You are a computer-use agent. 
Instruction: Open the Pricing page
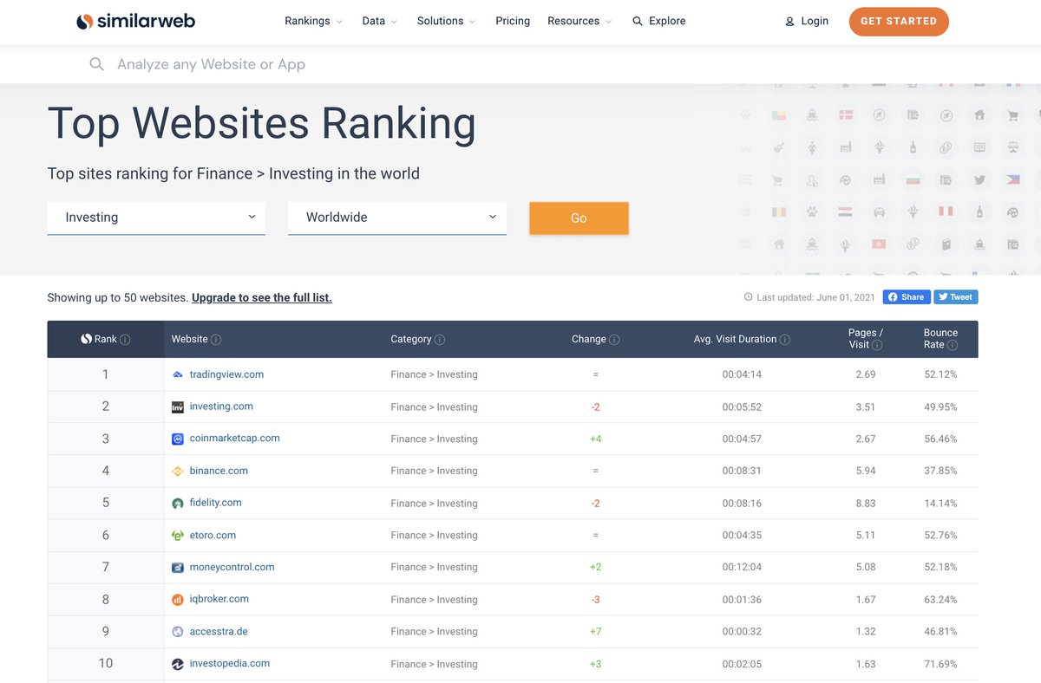tap(513, 22)
